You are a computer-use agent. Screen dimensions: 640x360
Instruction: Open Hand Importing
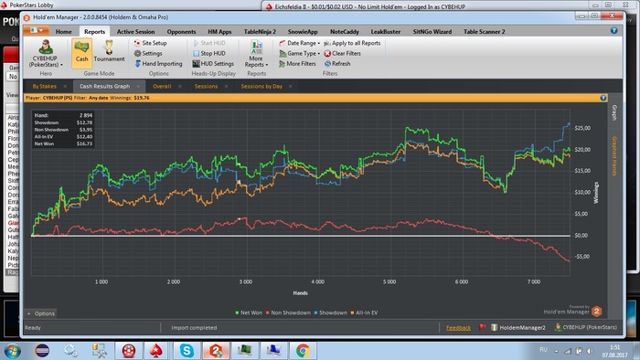(x=158, y=64)
